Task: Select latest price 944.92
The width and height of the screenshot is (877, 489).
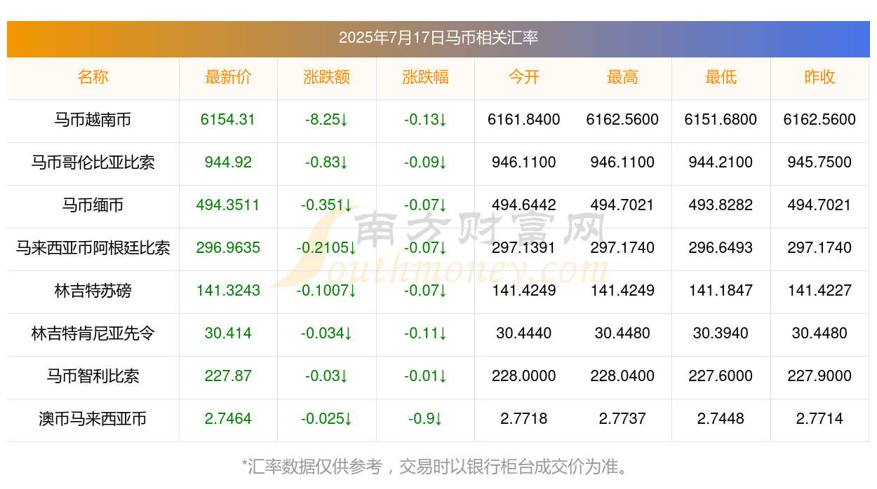Action: (x=228, y=163)
